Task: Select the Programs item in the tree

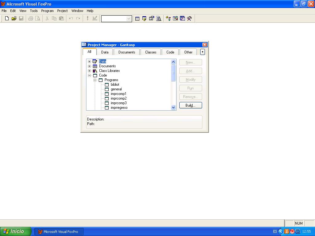Action: click(111, 80)
